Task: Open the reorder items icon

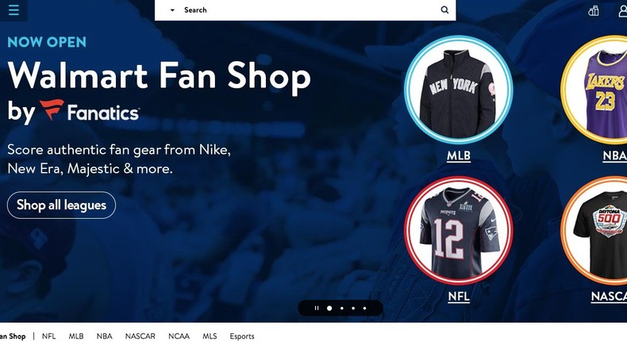Action: pyautogui.click(x=594, y=10)
